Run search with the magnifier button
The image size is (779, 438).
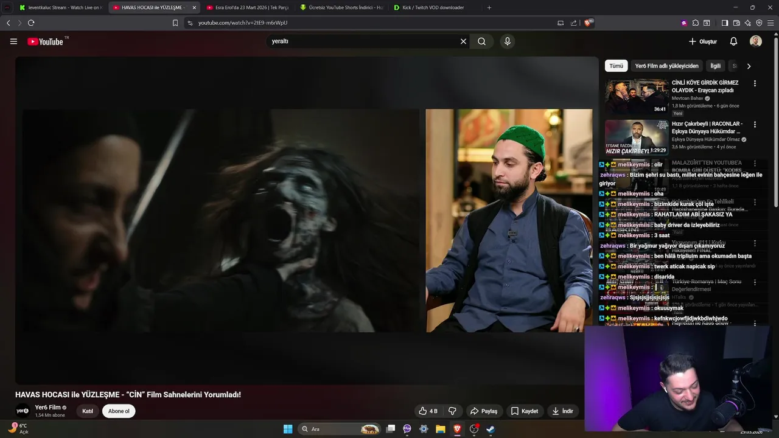click(x=481, y=41)
